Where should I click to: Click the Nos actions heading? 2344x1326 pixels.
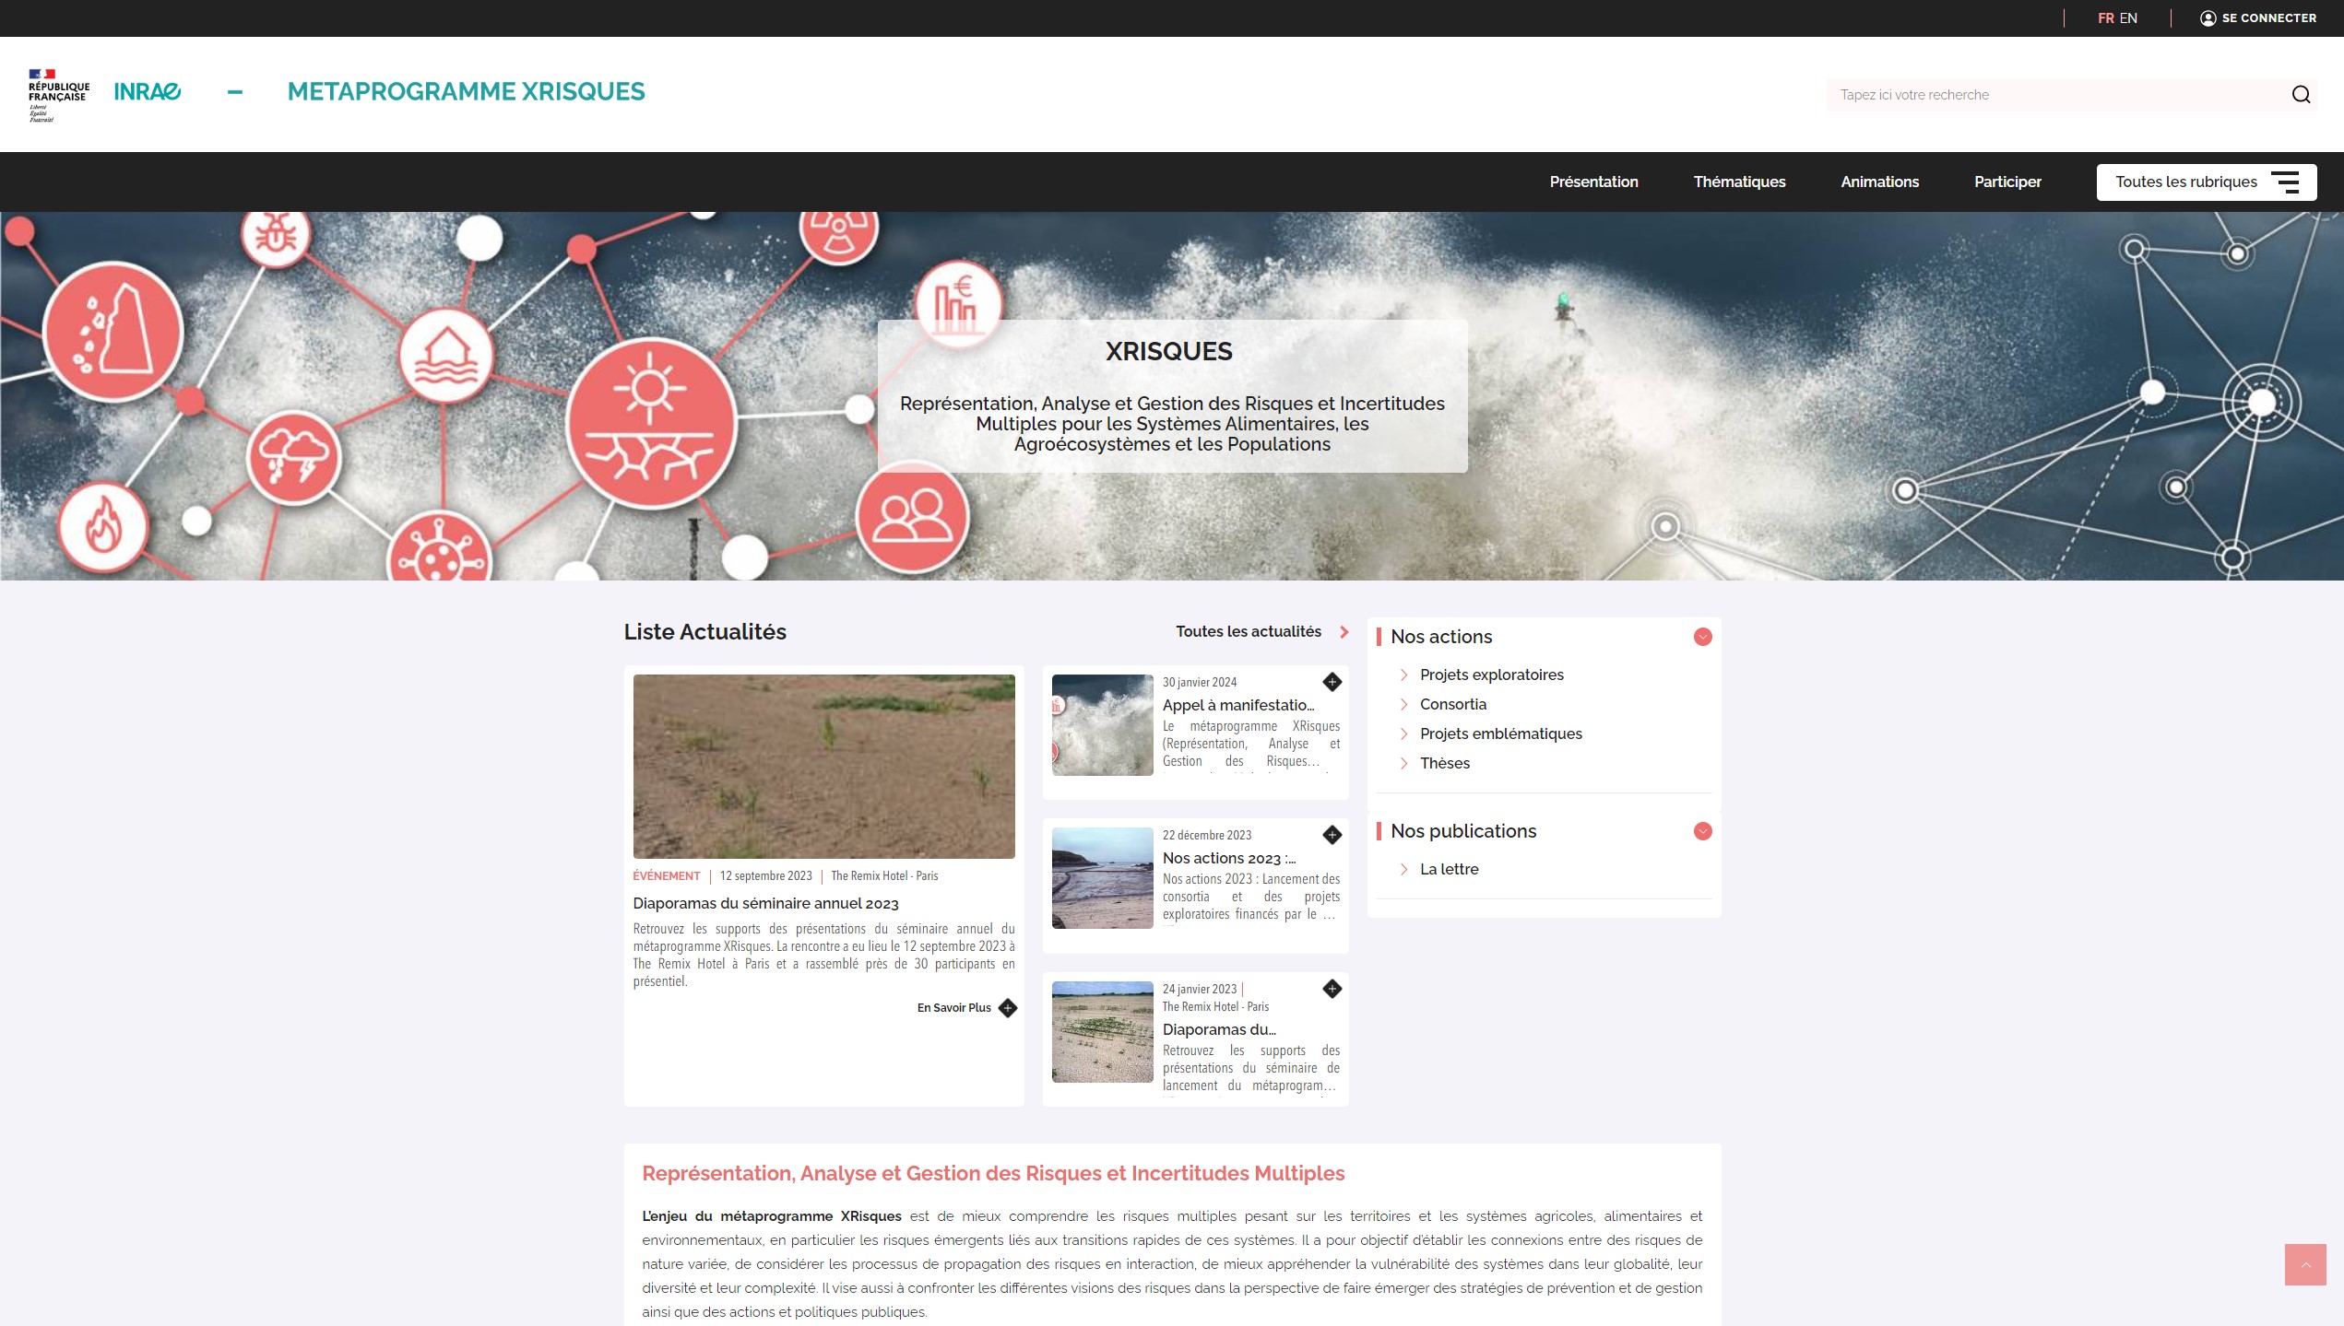pyautogui.click(x=1440, y=637)
